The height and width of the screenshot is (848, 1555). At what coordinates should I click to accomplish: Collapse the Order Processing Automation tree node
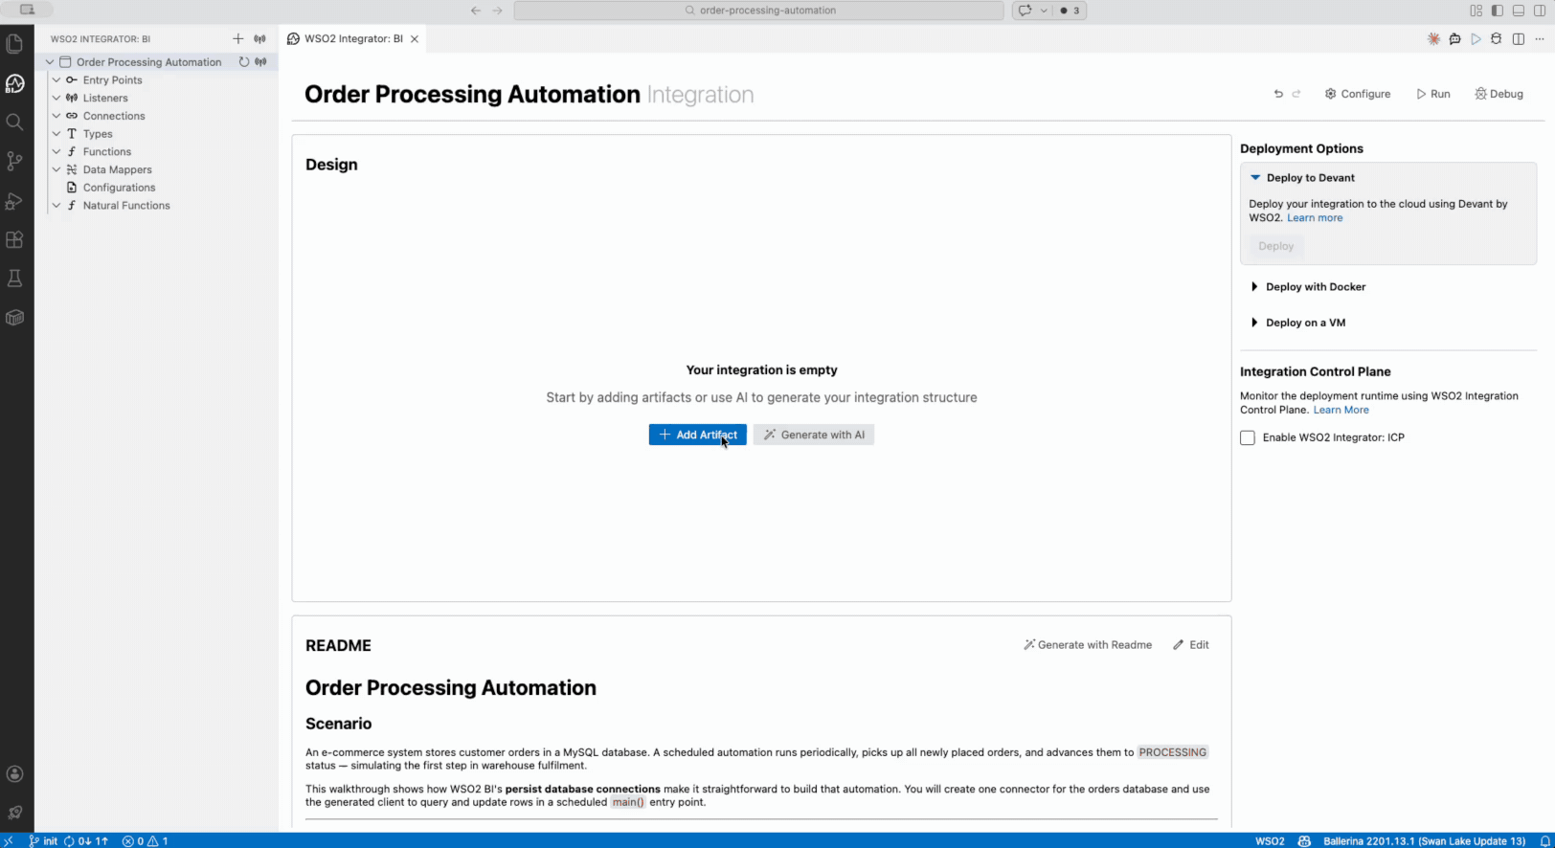click(50, 62)
